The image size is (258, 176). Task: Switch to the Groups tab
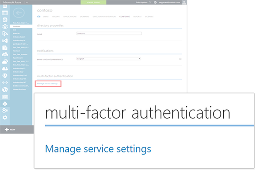(56, 17)
